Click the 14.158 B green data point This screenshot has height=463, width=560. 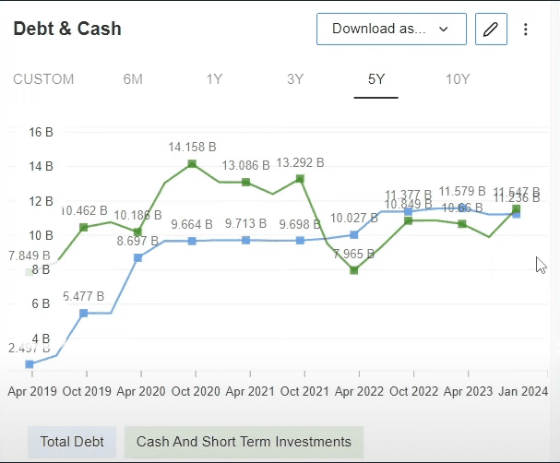tap(192, 164)
